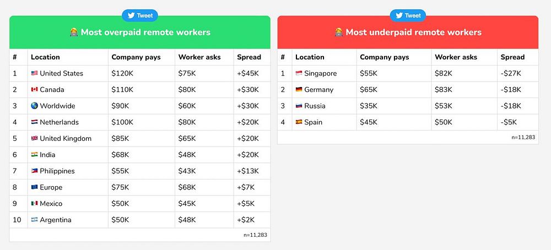
Task: Click the Tweet button above underpaid table
Action: point(408,15)
